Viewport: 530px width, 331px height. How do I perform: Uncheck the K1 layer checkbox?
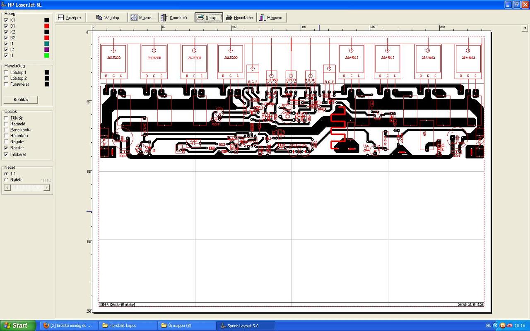coord(6,20)
